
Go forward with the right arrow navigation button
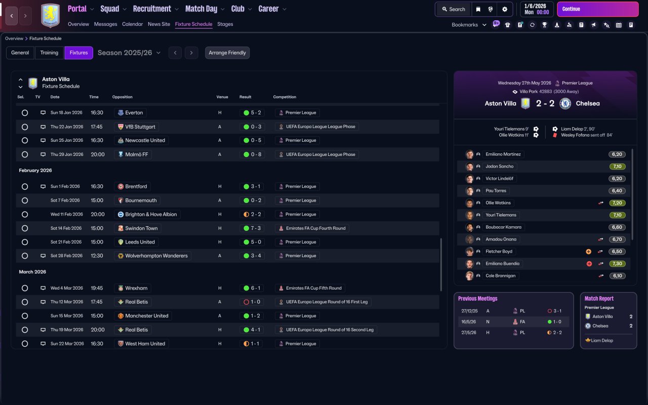(x=25, y=16)
